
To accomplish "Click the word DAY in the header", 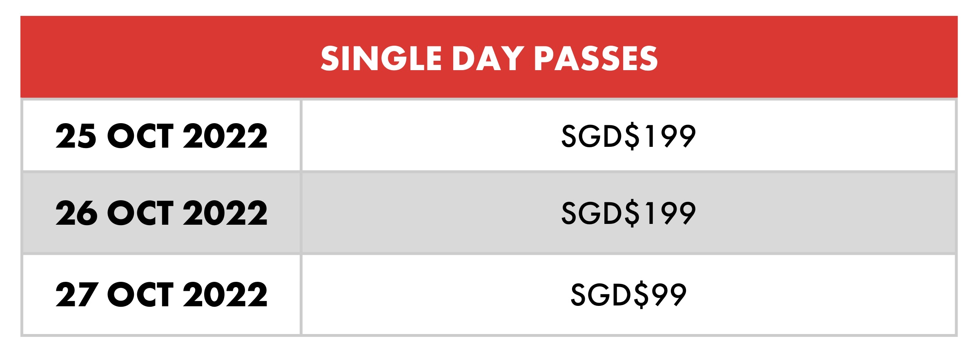I will [x=488, y=58].
